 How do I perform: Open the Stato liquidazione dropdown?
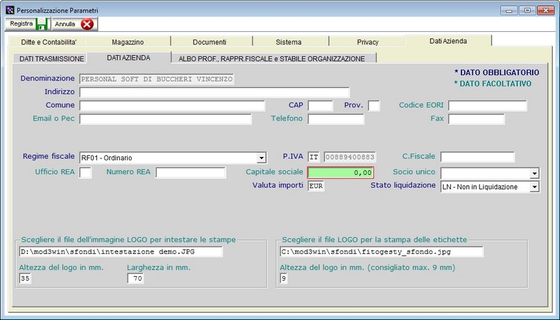tap(534, 186)
